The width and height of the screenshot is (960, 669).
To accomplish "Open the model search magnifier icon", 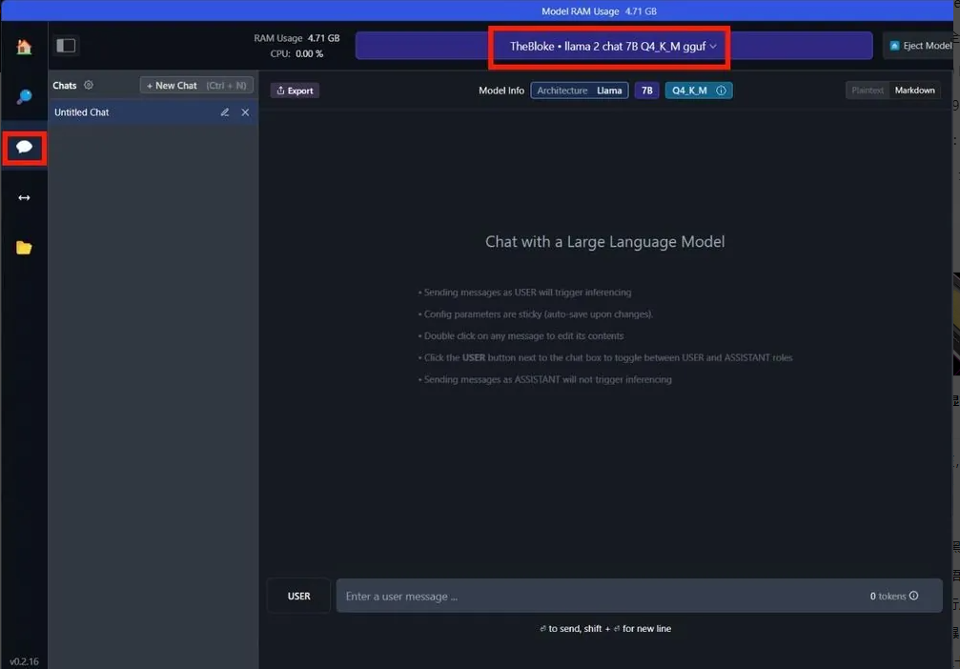I will tap(24, 97).
